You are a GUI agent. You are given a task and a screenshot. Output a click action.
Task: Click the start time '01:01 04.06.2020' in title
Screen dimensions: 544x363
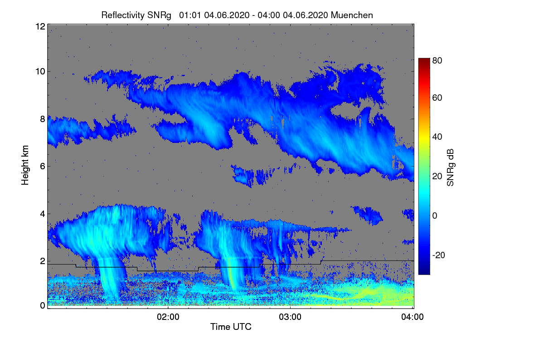tap(214, 15)
